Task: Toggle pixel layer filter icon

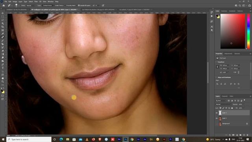Action: coord(229,101)
